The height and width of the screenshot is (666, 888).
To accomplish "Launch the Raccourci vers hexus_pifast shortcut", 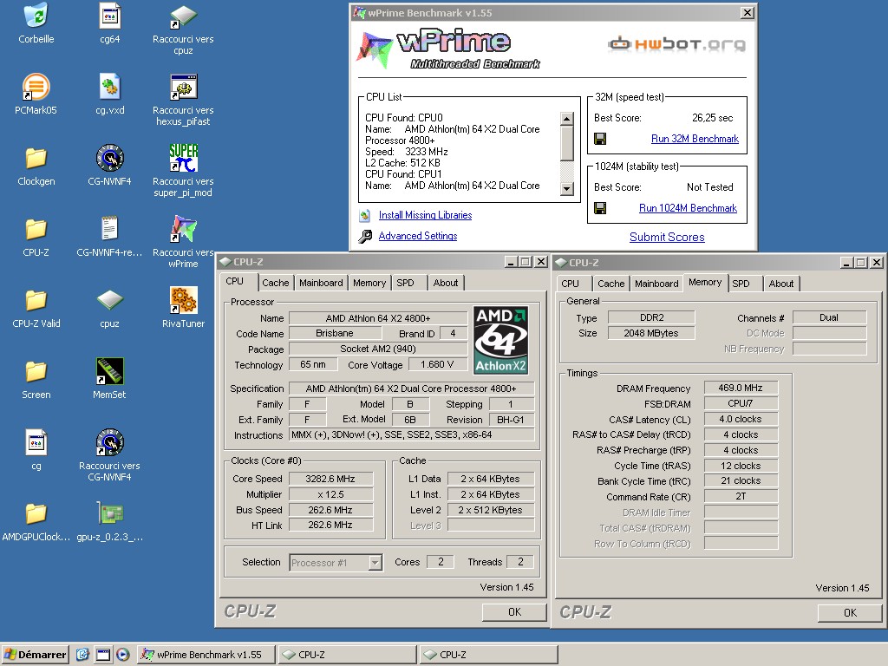I will click(x=183, y=88).
